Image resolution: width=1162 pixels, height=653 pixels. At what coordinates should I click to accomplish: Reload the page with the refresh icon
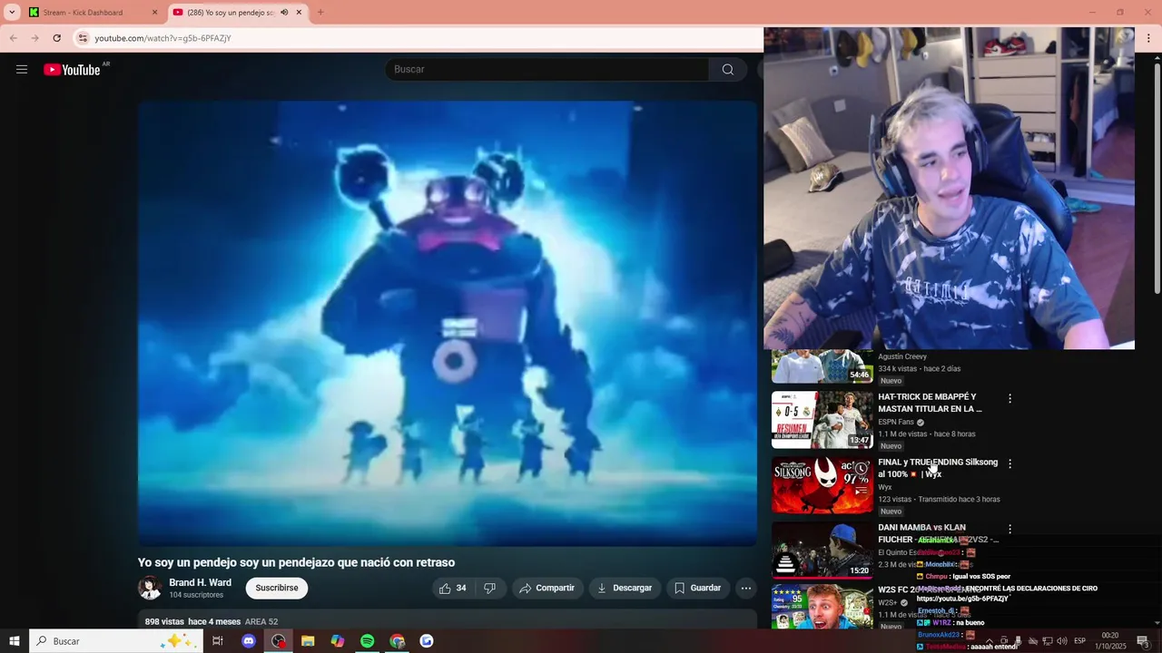pyautogui.click(x=56, y=38)
